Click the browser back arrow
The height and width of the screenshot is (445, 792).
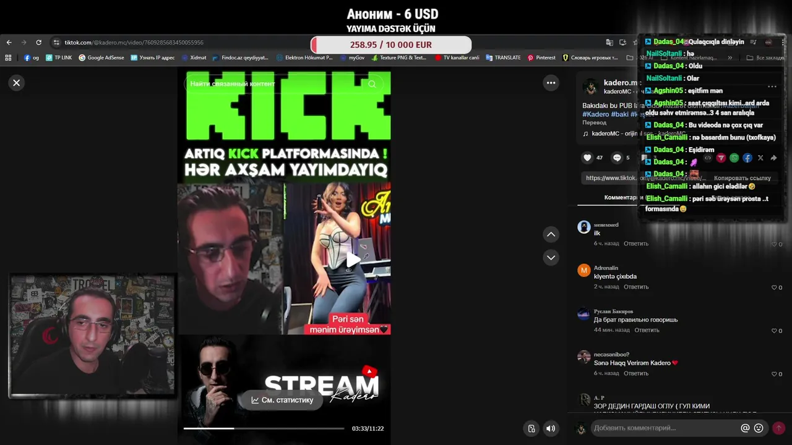(x=9, y=43)
